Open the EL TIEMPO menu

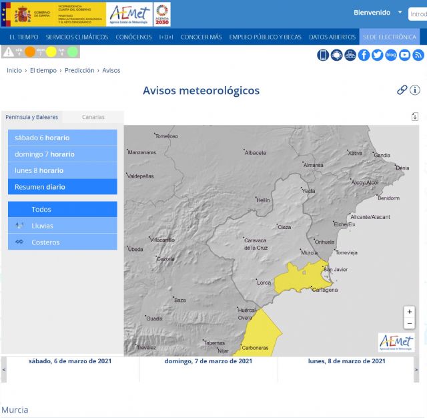pyautogui.click(x=24, y=37)
